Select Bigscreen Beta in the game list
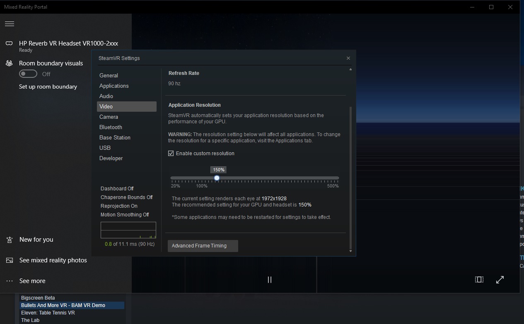Image resolution: width=524 pixels, height=324 pixels. click(38, 298)
